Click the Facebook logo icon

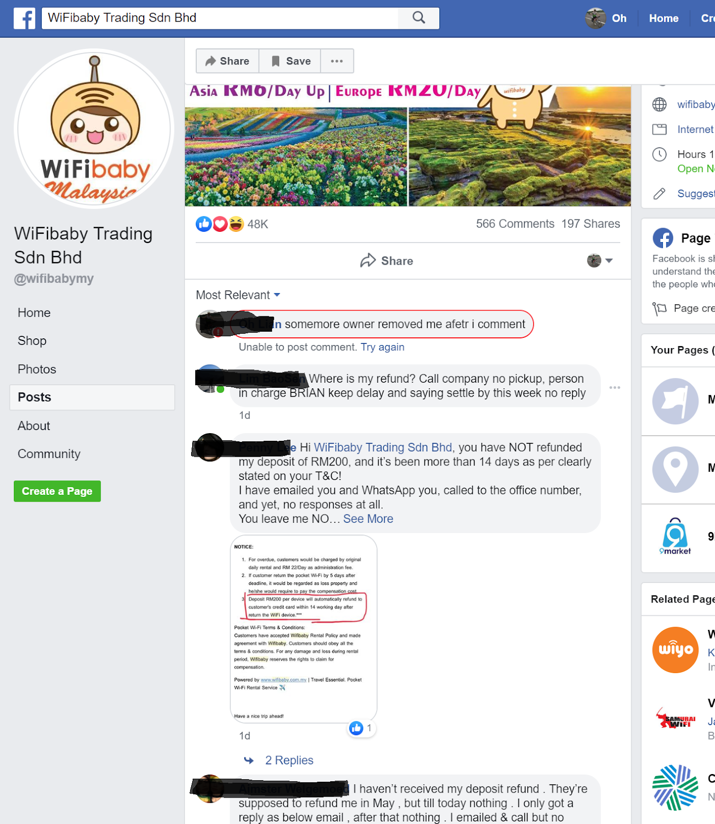point(24,19)
